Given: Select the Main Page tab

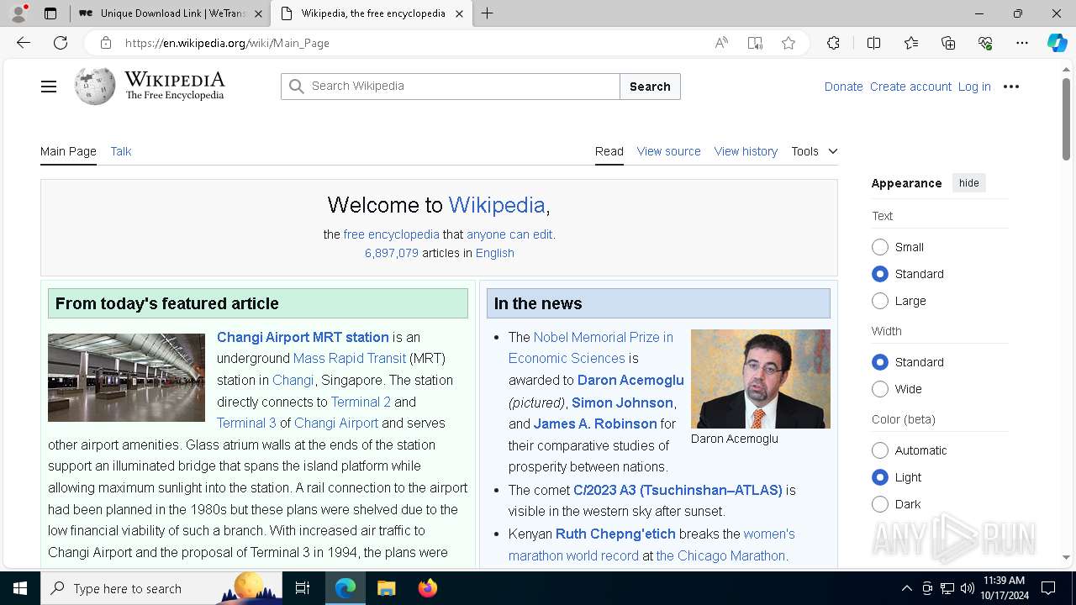Looking at the screenshot, I should pyautogui.click(x=68, y=151).
